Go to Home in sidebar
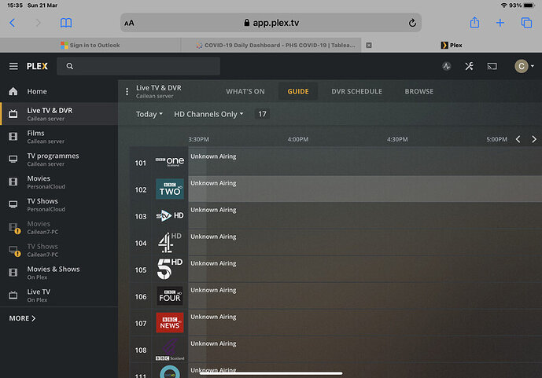 59,91
